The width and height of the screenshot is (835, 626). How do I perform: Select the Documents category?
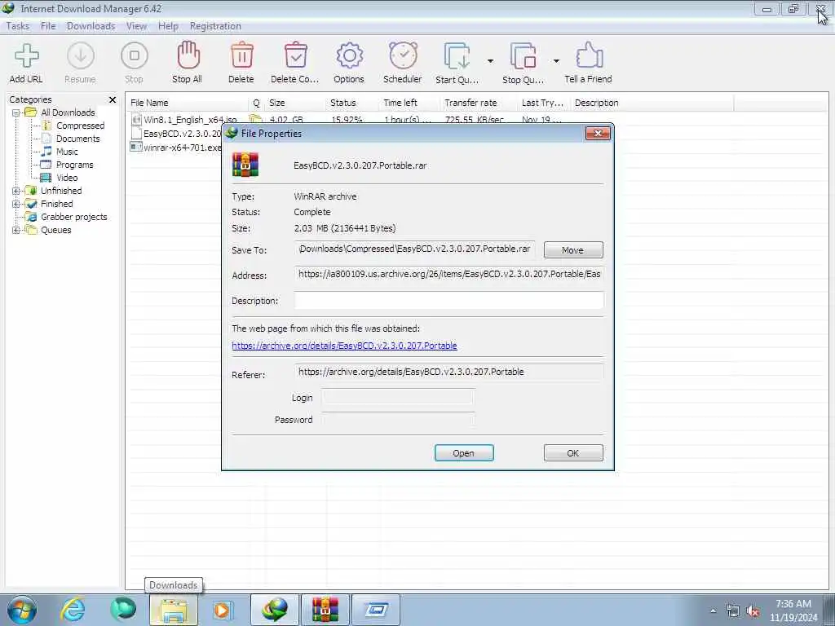click(77, 139)
